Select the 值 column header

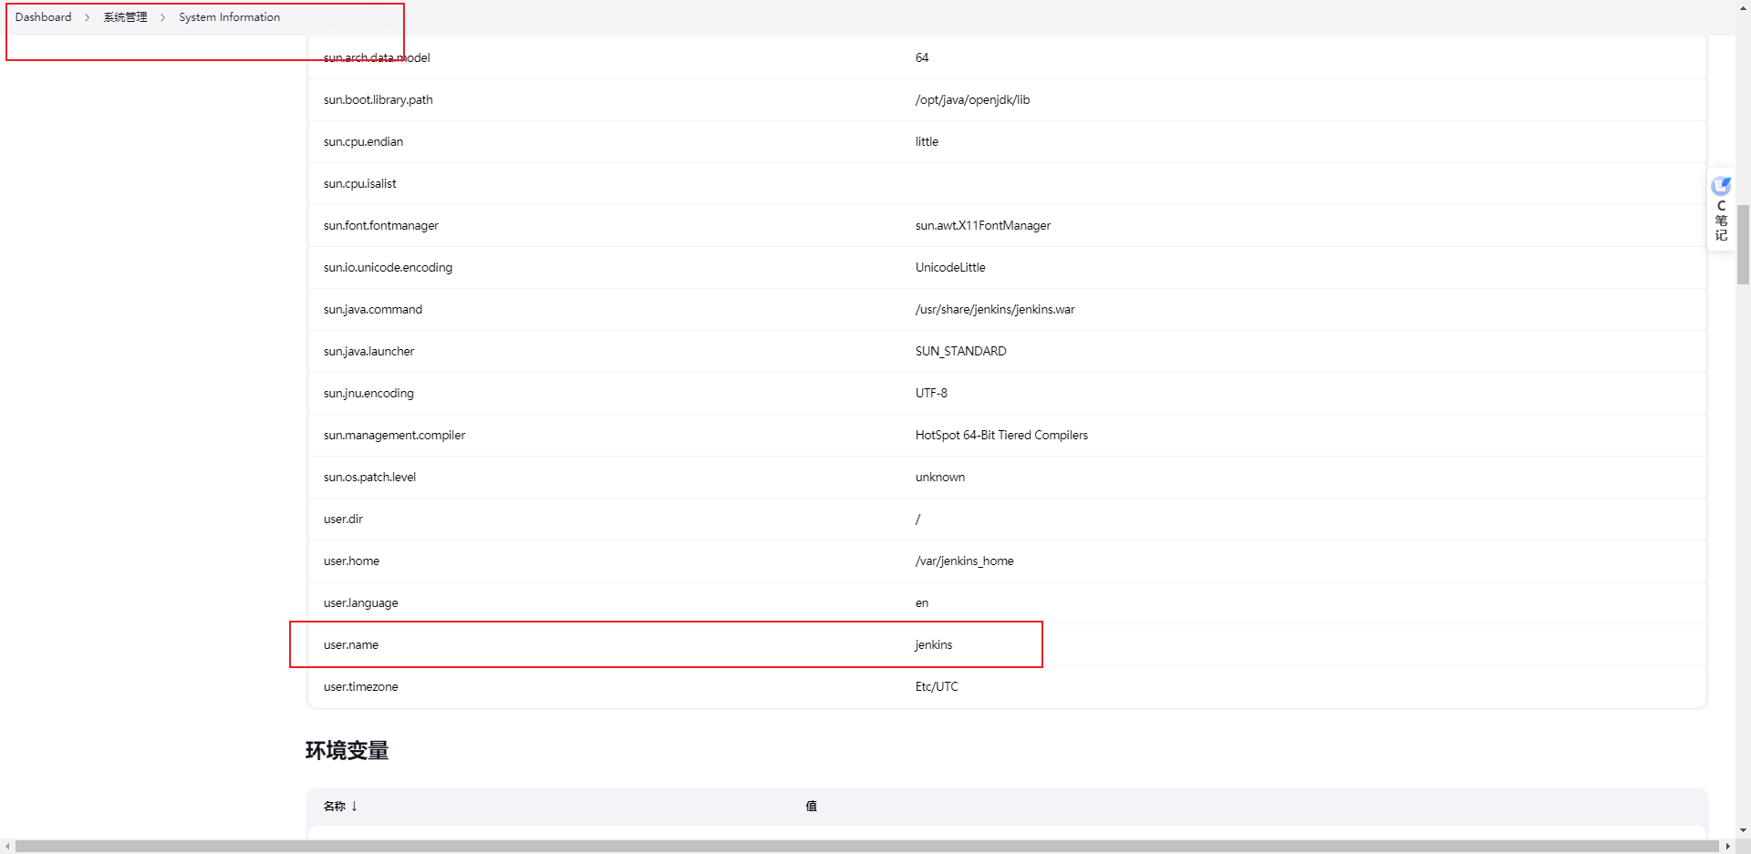tap(811, 806)
